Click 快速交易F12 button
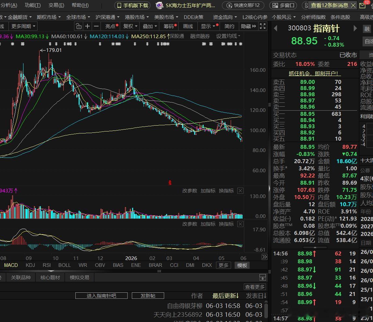The image size is (373, 322). point(243,6)
